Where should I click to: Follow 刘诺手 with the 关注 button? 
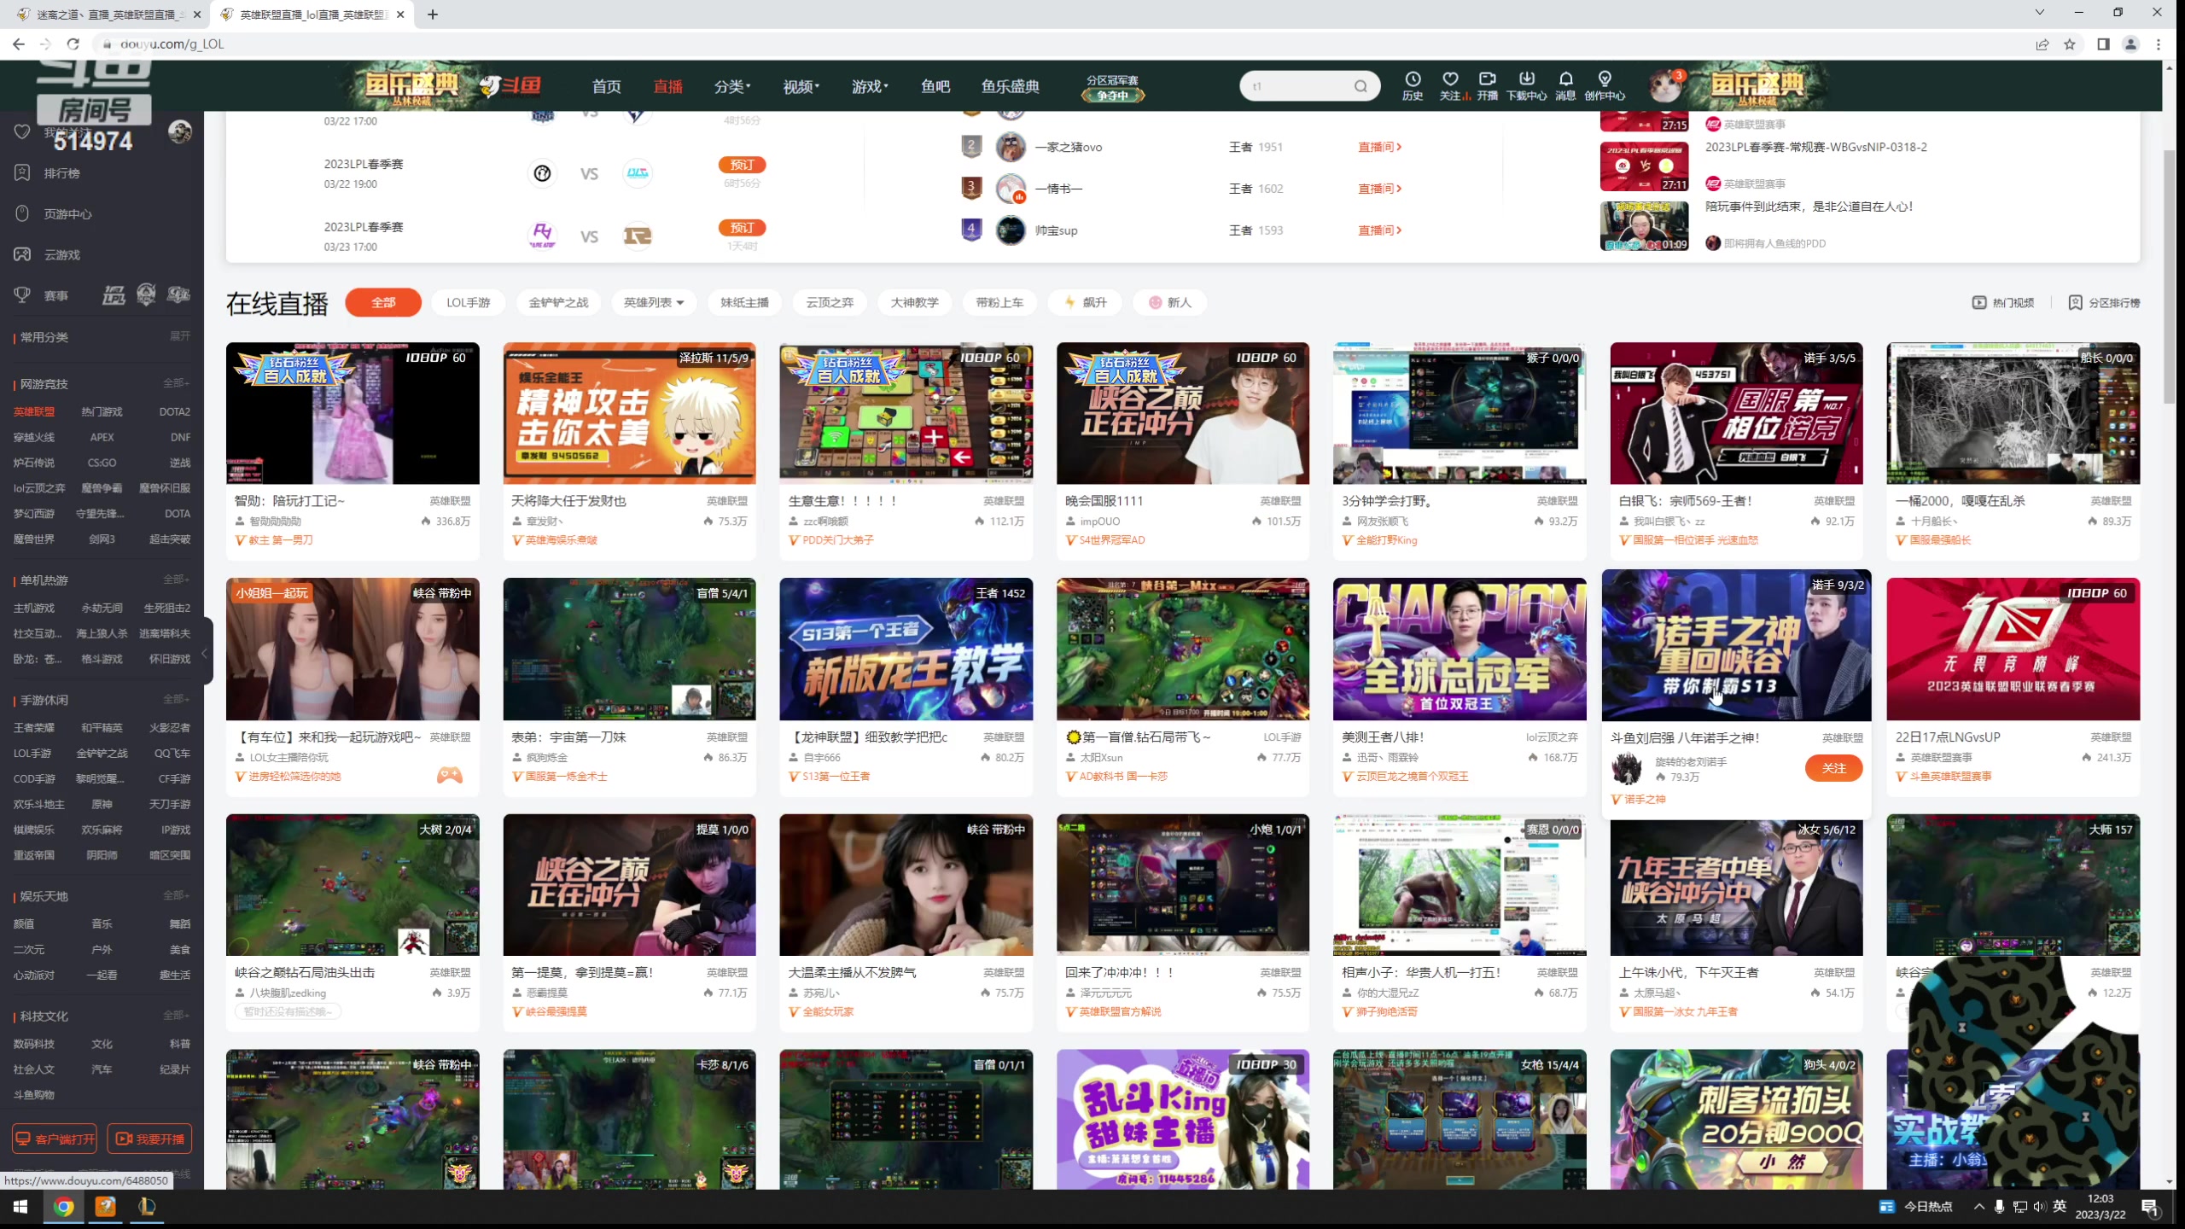point(1833,768)
